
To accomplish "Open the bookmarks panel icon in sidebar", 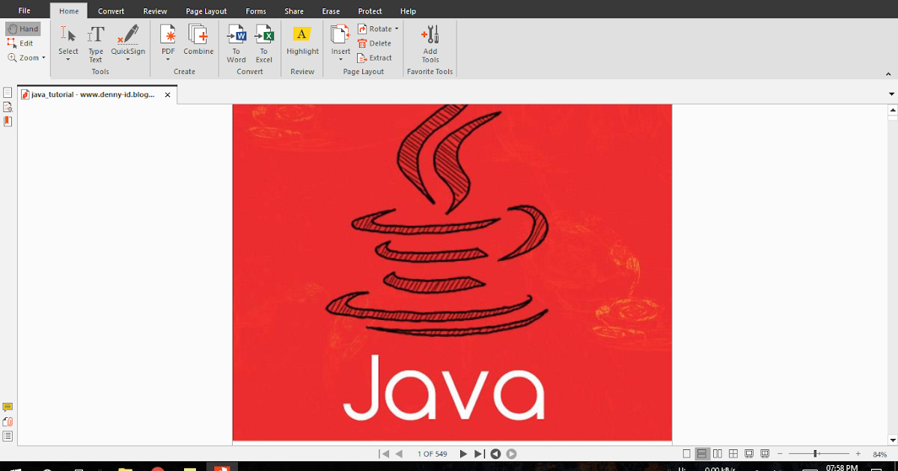I will tap(7, 121).
